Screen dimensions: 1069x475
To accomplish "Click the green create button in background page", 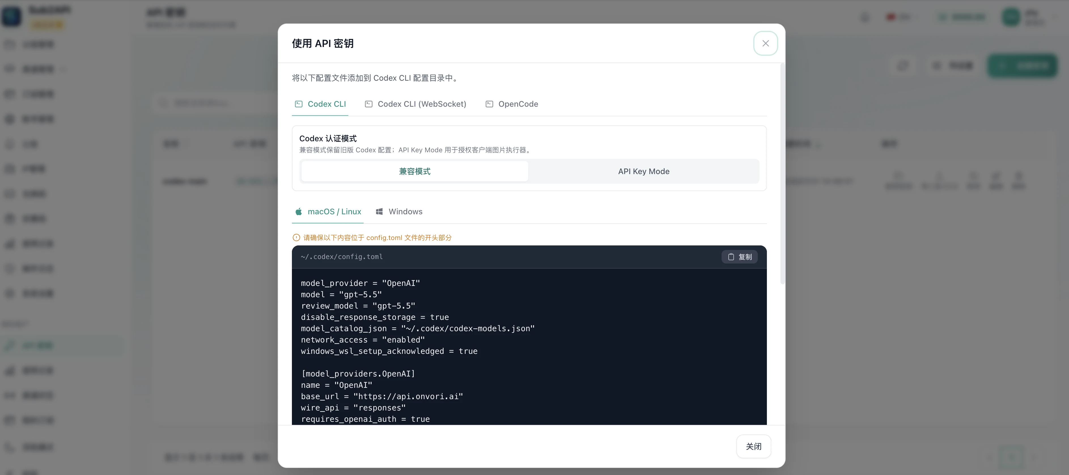I will click(x=1022, y=65).
